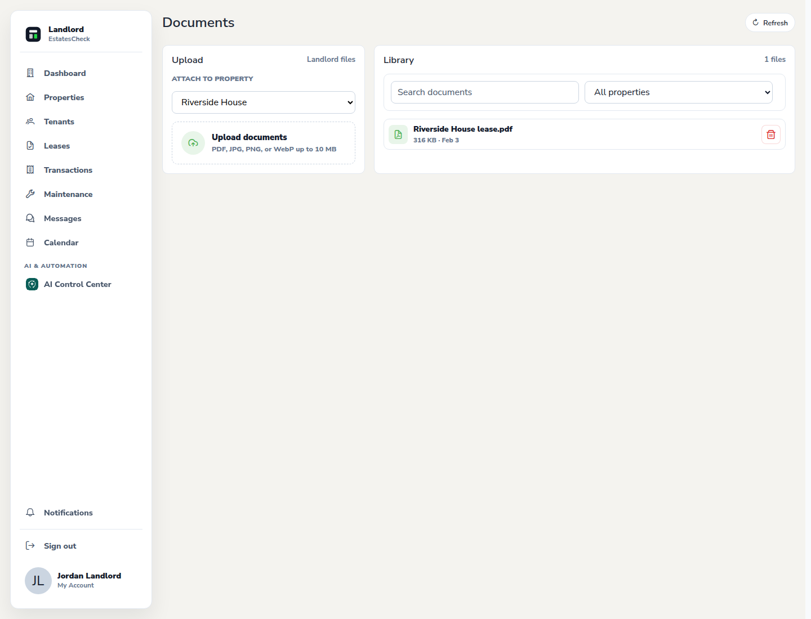
Task: Click the EstatesCheck logo icon
Action: click(x=33, y=34)
